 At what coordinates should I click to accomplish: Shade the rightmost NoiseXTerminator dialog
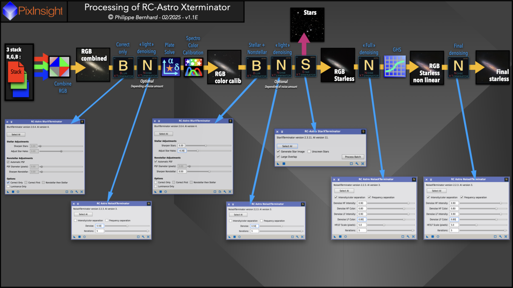(431, 179)
